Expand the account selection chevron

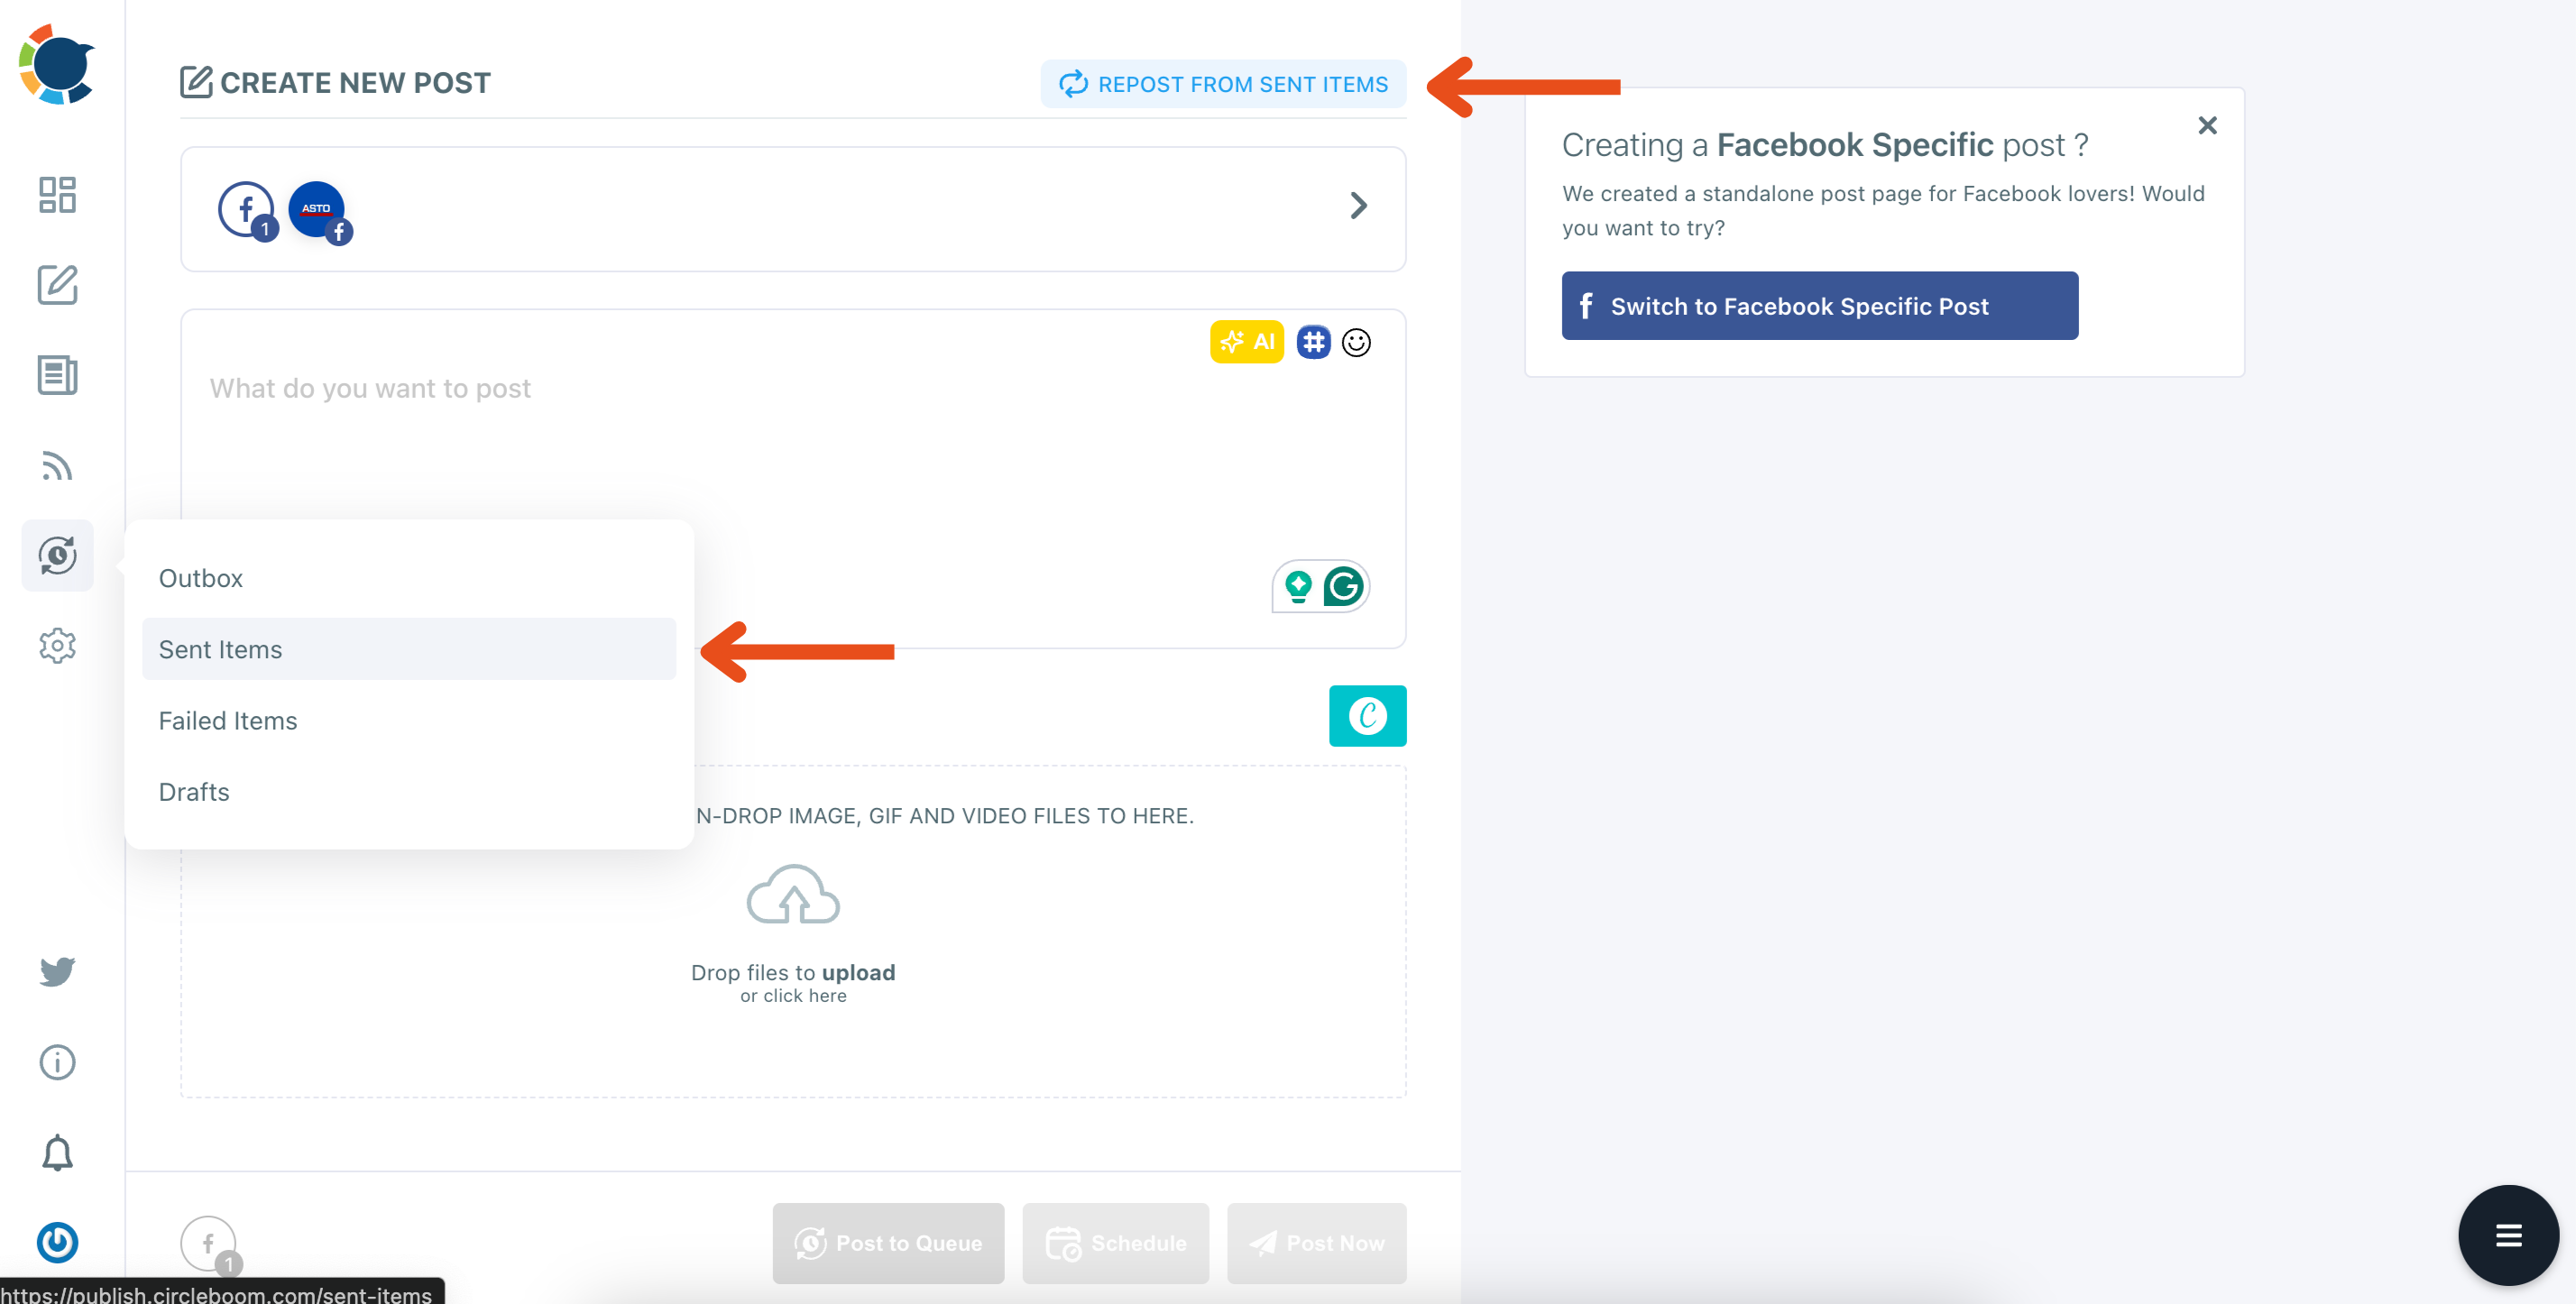(1358, 205)
